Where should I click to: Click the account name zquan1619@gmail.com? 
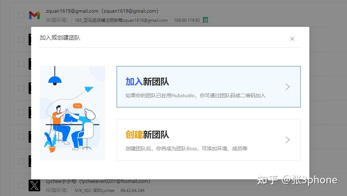(x=102, y=11)
